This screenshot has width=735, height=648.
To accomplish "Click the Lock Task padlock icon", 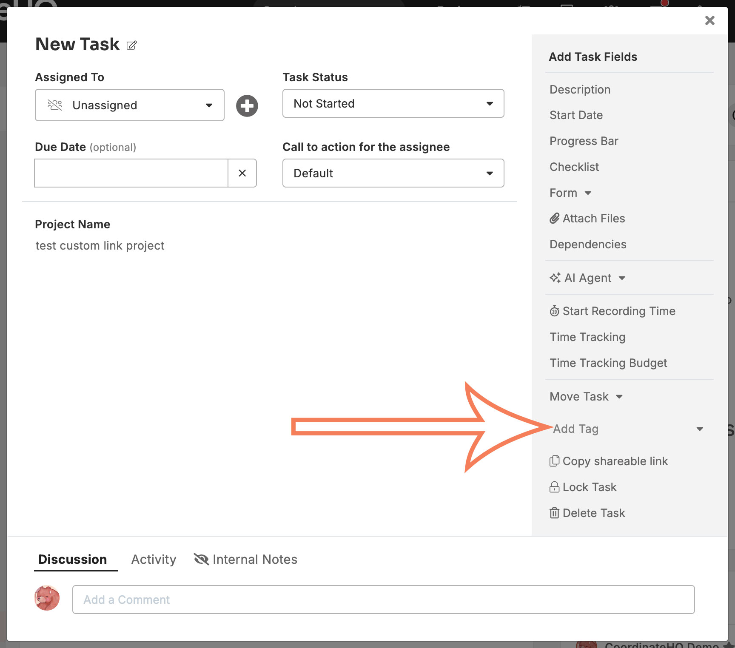I will click(x=555, y=487).
